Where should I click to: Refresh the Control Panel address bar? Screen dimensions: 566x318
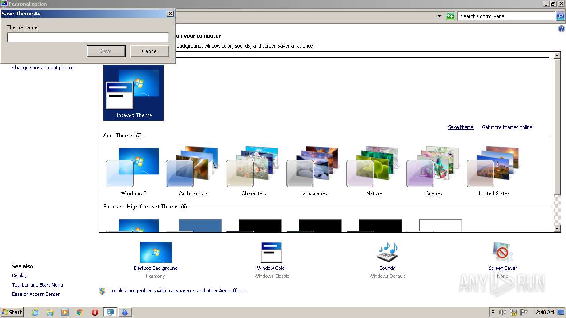450,16
